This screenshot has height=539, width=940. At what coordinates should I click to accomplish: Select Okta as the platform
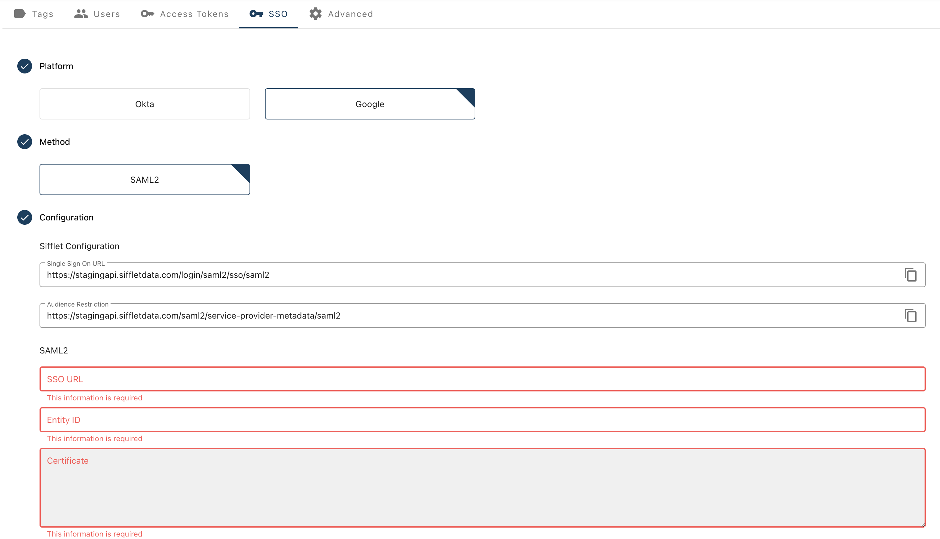coord(145,104)
